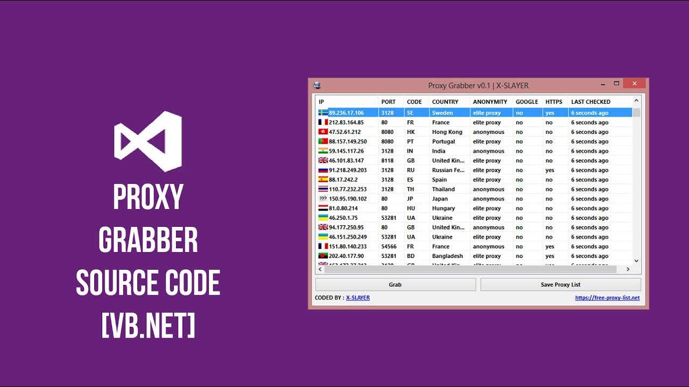Sort list by HTTPS column header
The width and height of the screenshot is (689, 387).
pos(556,102)
